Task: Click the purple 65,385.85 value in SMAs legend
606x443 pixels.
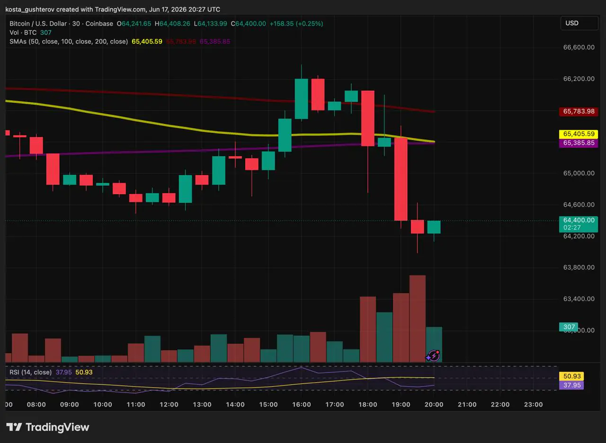Action: (x=215, y=42)
